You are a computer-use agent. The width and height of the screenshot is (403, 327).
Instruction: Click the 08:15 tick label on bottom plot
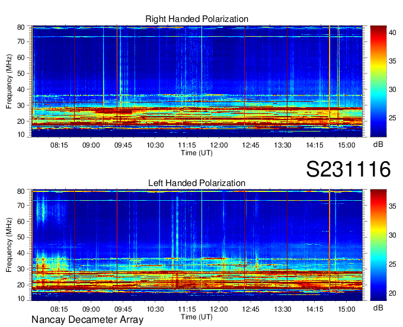click(x=59, y=309)
